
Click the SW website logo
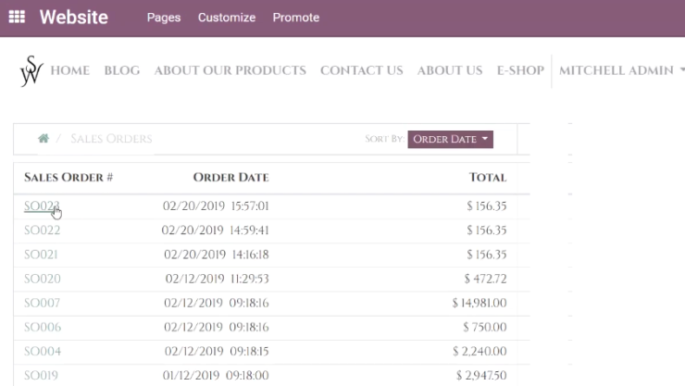tap(31, 70)
